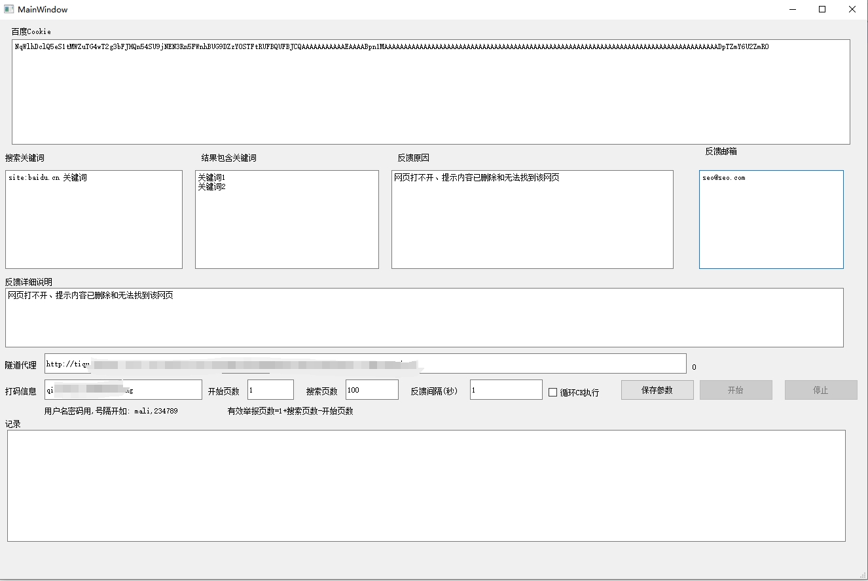
Task: Enable the 循环CK执行 checkbox
Action: coord(552,393)
